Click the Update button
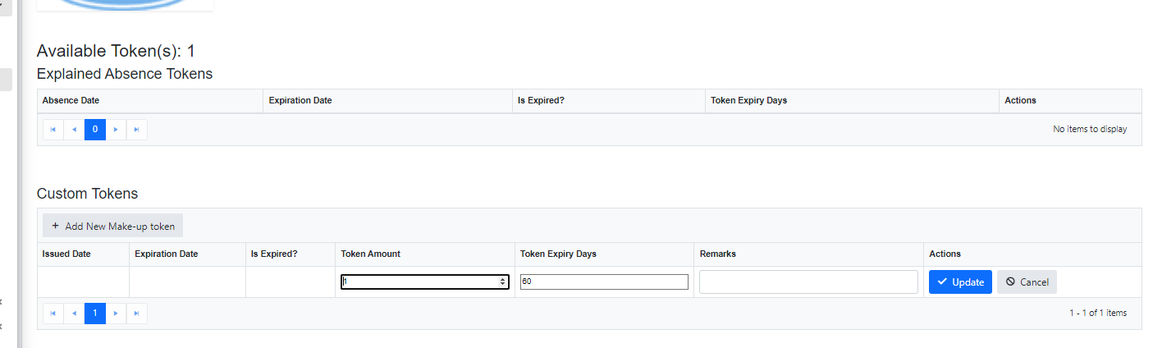 960,282
